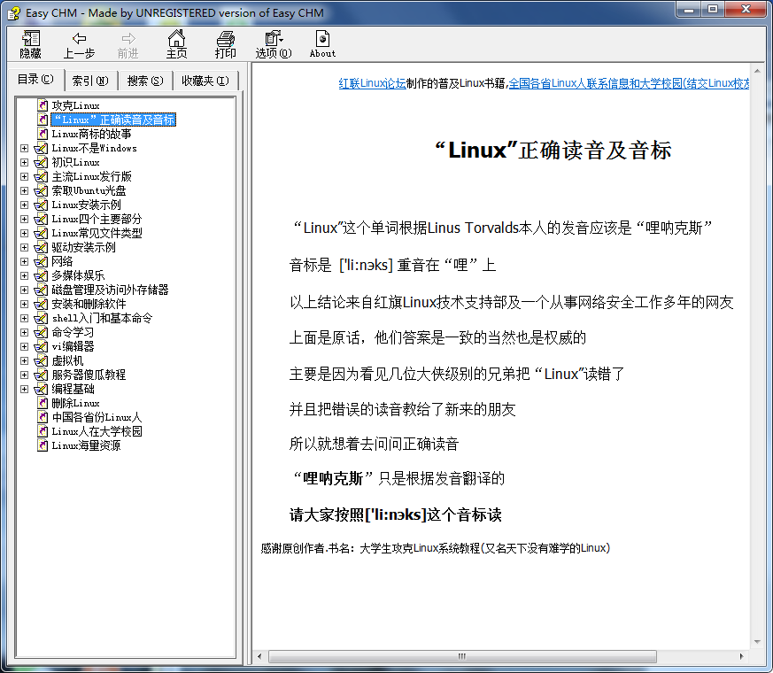The height and width of the screenshot is (673, 773).
Task: Click the book icon next to 网络
Action: point(39,261)
